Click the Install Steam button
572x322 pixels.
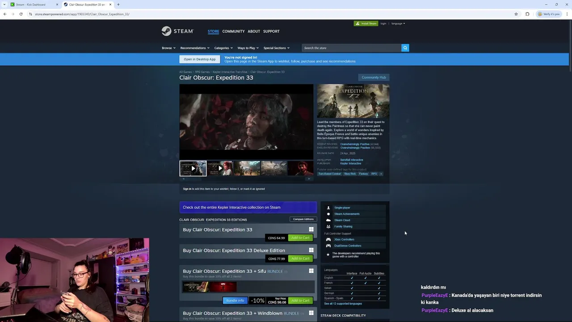pos(366,23)
